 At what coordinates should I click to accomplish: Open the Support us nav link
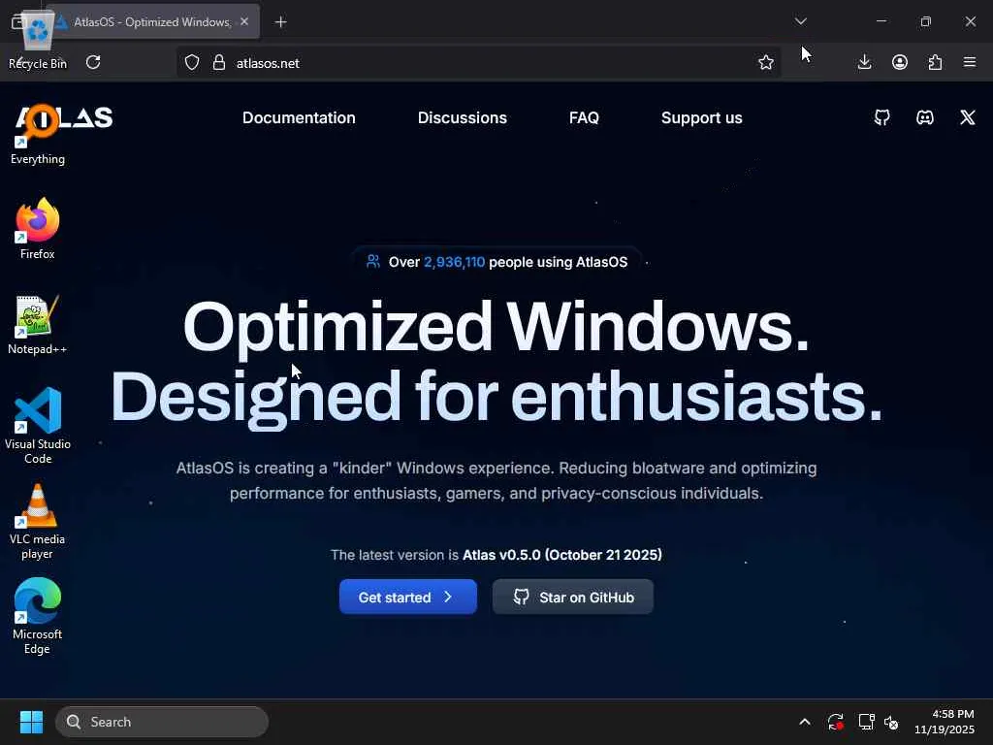click(702, 117)
